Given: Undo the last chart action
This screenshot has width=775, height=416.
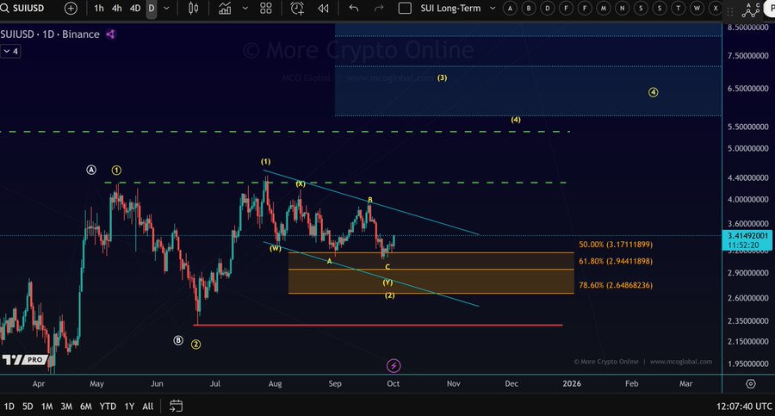Looking at the screenshot, I should (x=353, y=8).
